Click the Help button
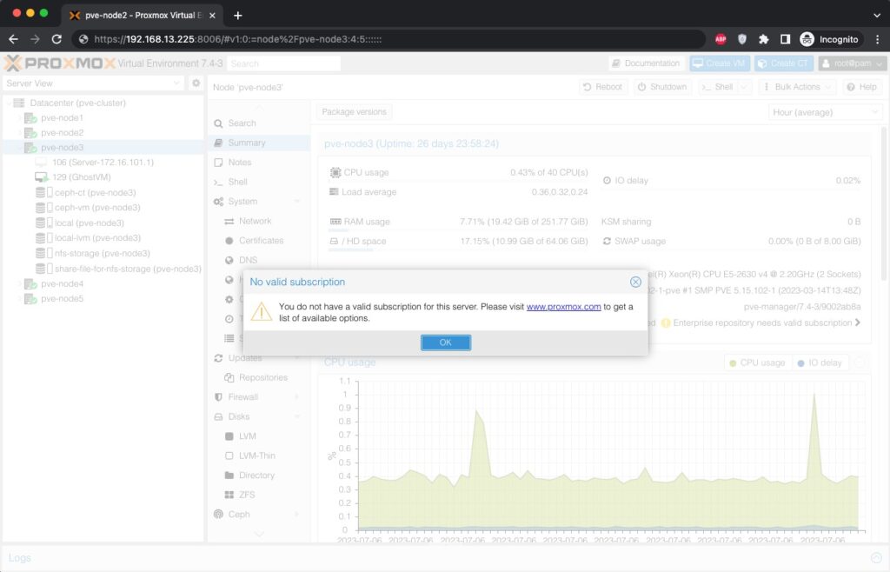890x572 pixels. tap(861, 87)
